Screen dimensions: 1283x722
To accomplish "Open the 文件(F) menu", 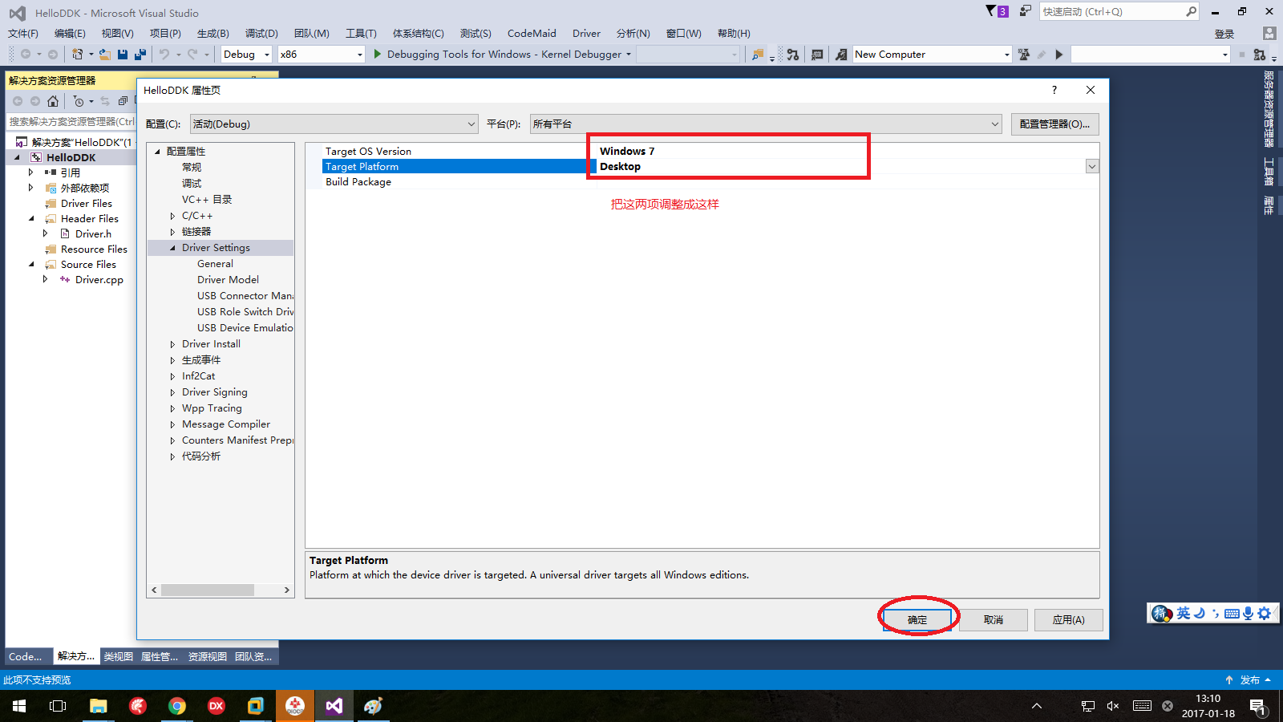I will click(23, 34).
